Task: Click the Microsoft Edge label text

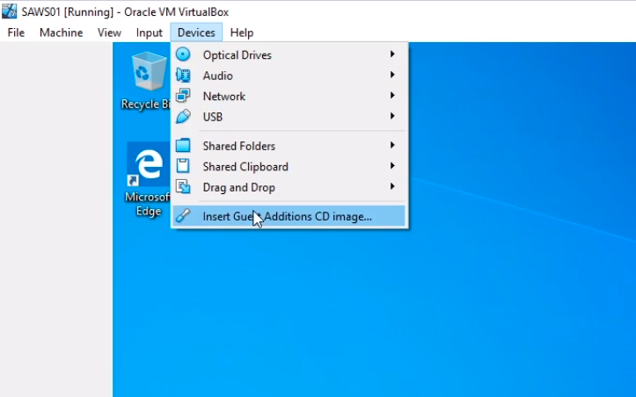Action: pos(148,204)
